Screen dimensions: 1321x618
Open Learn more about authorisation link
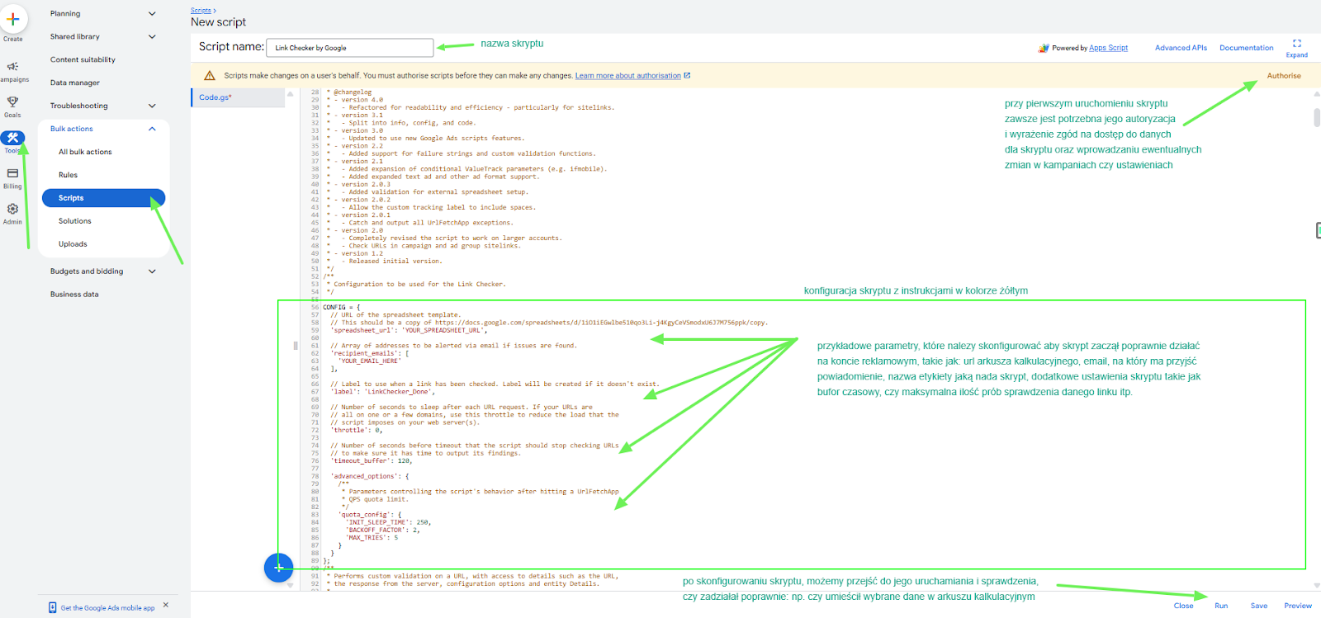[x=628, y=76]
